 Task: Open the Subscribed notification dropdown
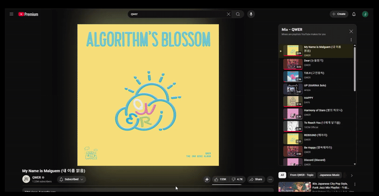(72, 179)
